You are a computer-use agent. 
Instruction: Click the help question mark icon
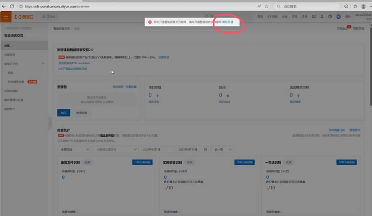(x=330, y=17)
